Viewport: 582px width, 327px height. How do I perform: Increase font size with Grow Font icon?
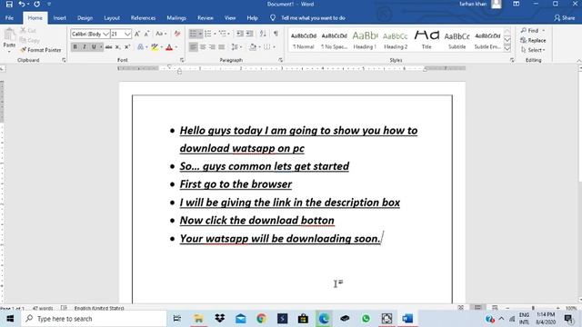[137, 34]
